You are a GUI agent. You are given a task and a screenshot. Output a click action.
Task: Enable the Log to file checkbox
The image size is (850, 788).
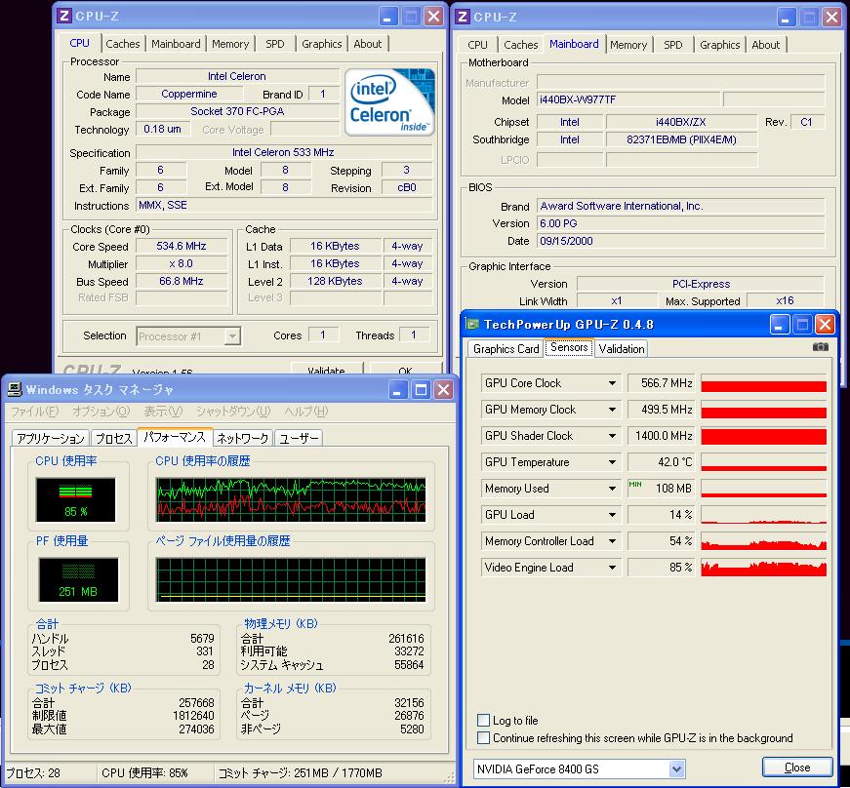pos(484,721)
